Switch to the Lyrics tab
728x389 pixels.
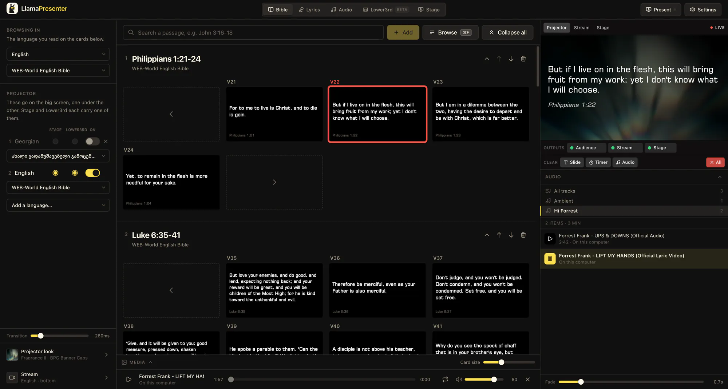(x=309, y=9)
